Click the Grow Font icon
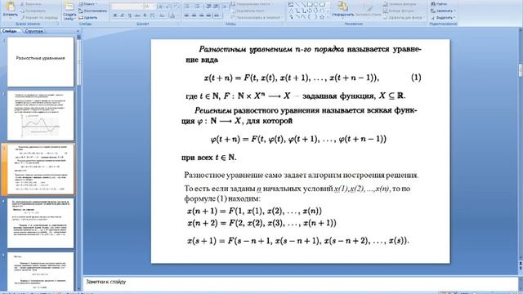This screenshot has height=294, width=523. pos(160,7)
